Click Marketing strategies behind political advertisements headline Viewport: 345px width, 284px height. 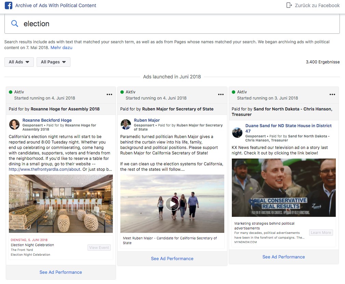(x=264, y=226)
